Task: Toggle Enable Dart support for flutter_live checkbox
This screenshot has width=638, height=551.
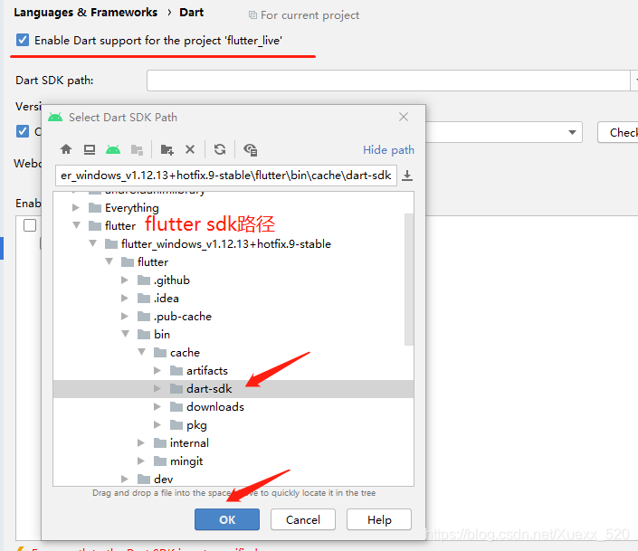Action: click(23, 41)
